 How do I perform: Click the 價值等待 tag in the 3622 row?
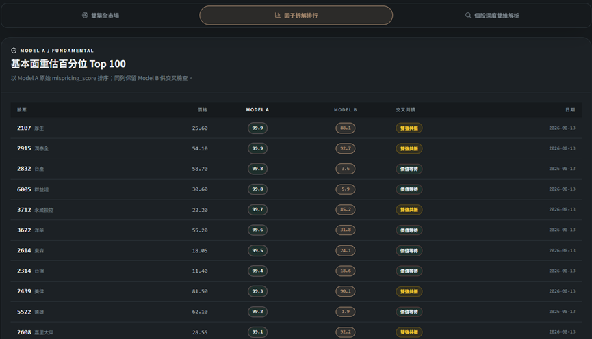[x=409, y=230]
